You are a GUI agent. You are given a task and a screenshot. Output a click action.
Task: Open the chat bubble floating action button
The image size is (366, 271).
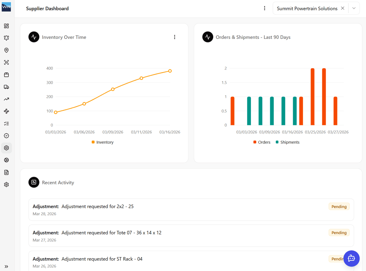coord(351,258)
